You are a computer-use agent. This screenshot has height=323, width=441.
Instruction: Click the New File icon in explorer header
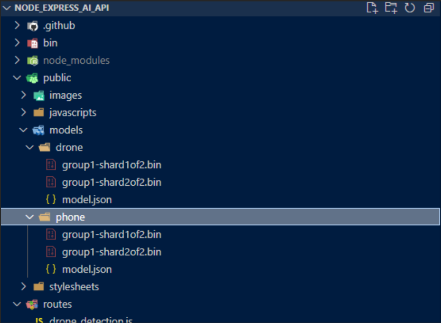372,7
